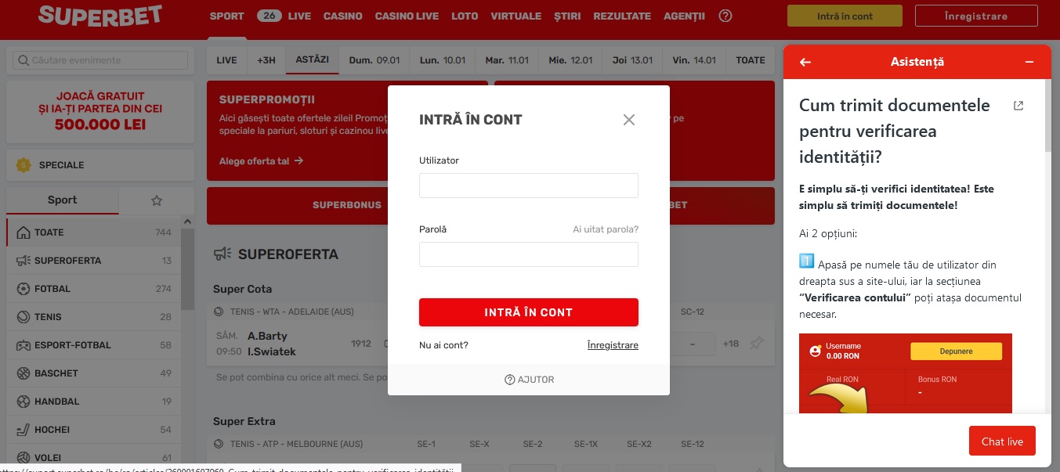
Task: Go to Casino
Action: coord(343,16)
